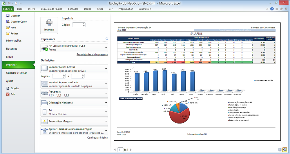Click the Orientação Horizontal page icon
The height and width of the screenshot is (154, 290).
tap(45, 103)
